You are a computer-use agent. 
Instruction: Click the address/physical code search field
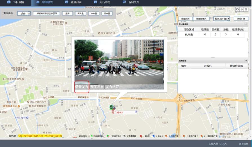(46, 13)
